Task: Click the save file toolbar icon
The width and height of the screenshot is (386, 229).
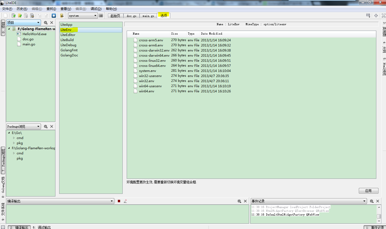Action: pos(26,16)
